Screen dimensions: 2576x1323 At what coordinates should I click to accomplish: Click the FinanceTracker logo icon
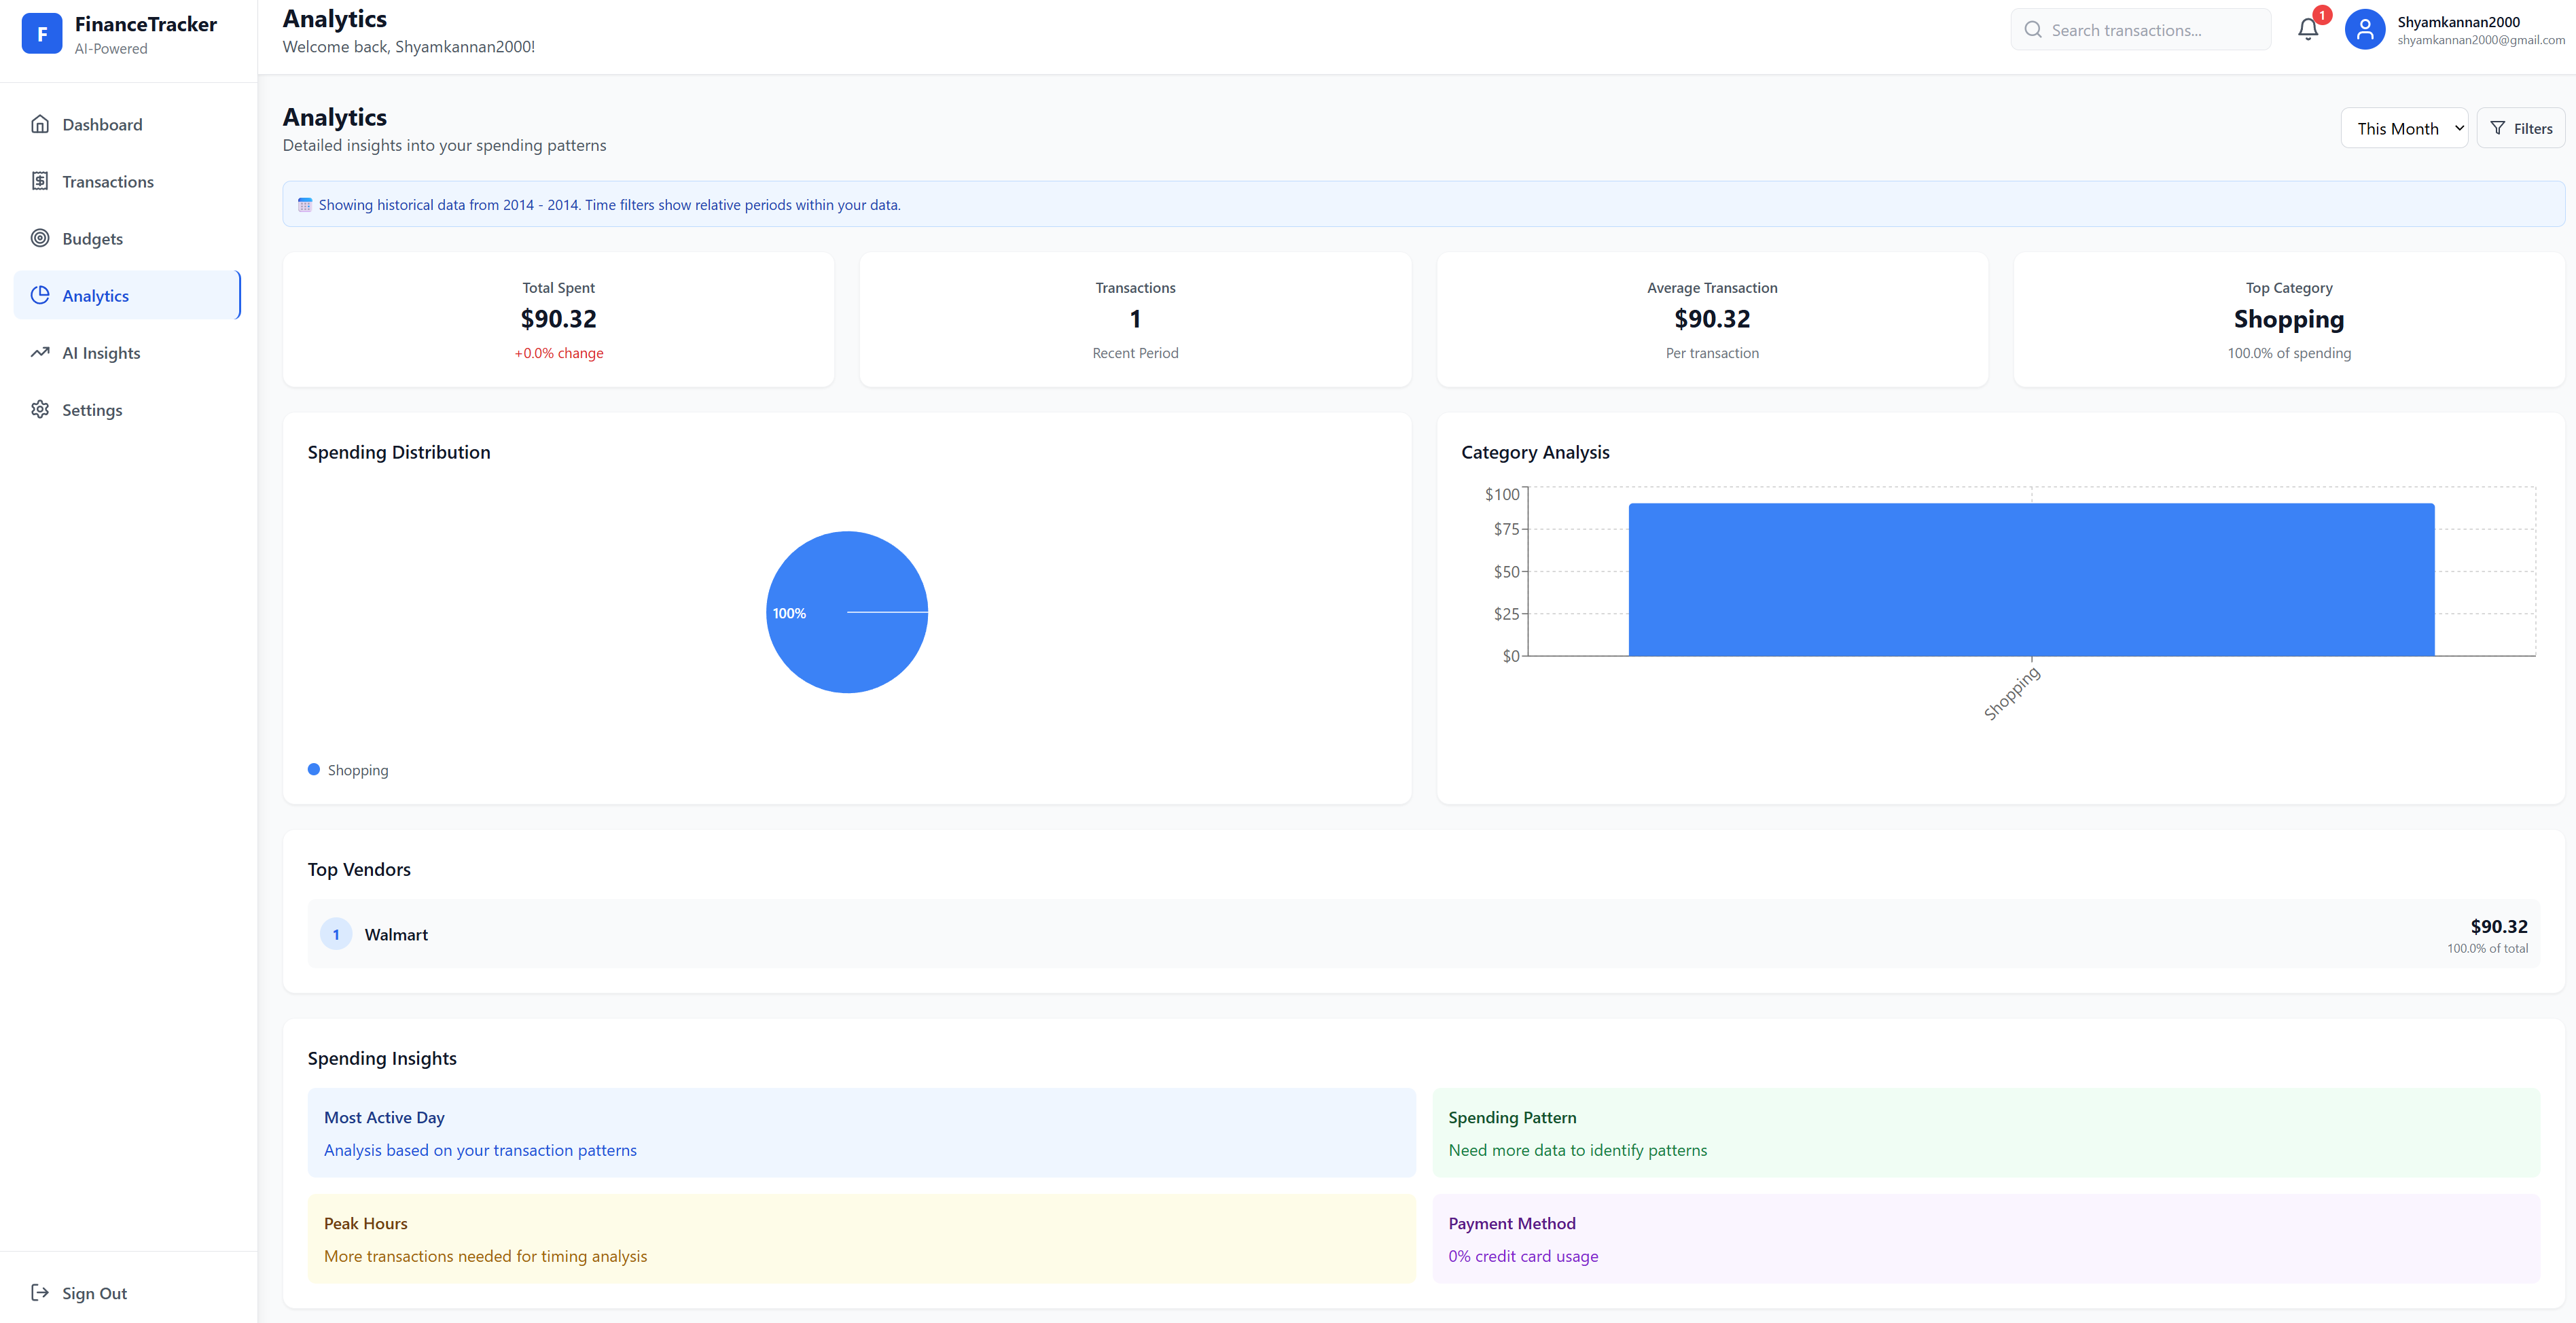click(x=42, y=34)
